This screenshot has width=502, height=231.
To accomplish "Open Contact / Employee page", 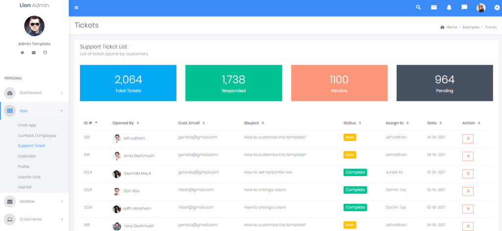I will coord(37,136).
